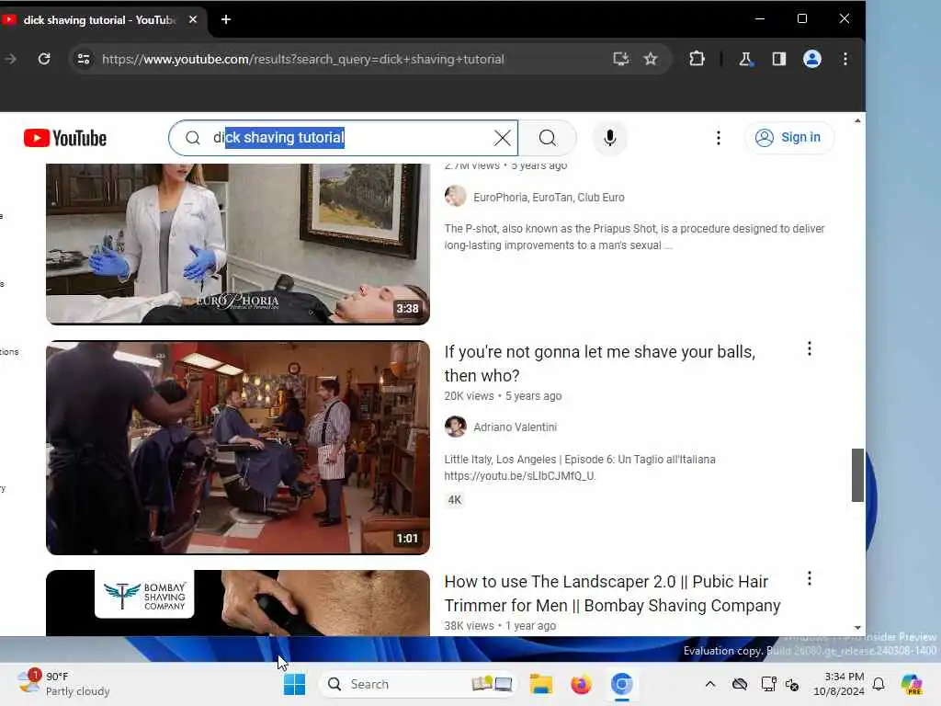
Task: Open the EuroPhoria video thumbnail with 3:38 duration
Action: 238,244
